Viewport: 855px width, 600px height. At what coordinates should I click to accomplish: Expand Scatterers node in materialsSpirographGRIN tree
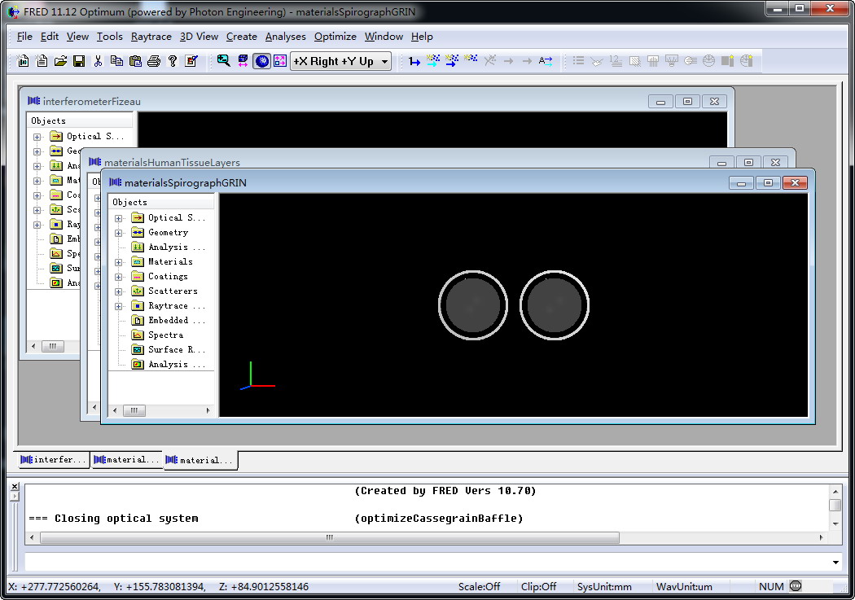(118, 292)
